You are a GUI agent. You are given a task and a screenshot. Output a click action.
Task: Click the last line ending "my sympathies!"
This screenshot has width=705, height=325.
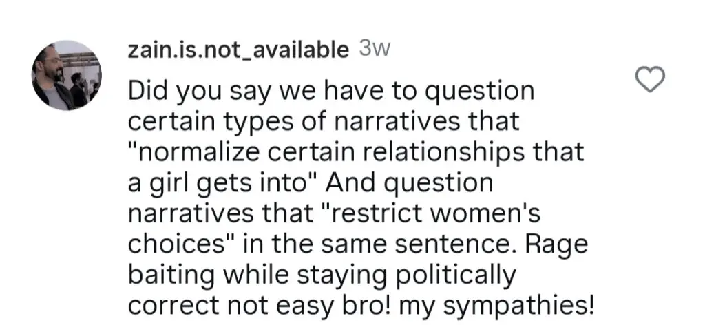[x=361, y=306]
